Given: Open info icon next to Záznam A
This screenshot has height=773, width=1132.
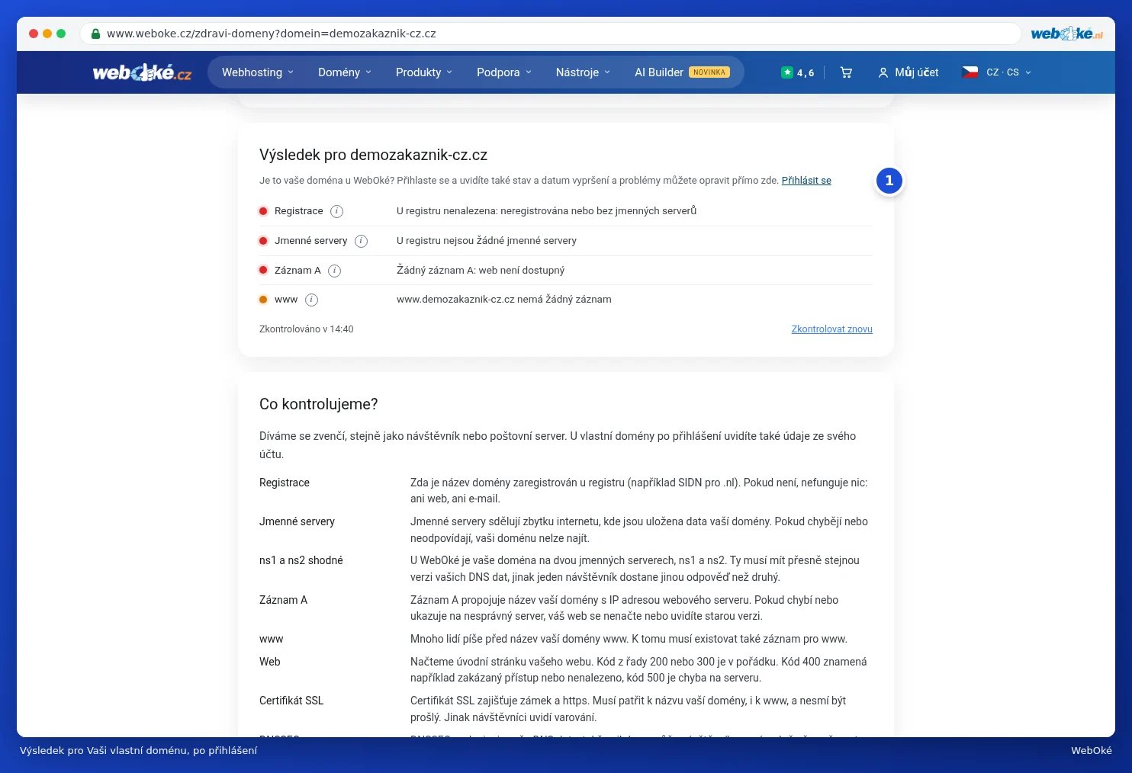Looking at the screenshot, I should pos(334,271).
